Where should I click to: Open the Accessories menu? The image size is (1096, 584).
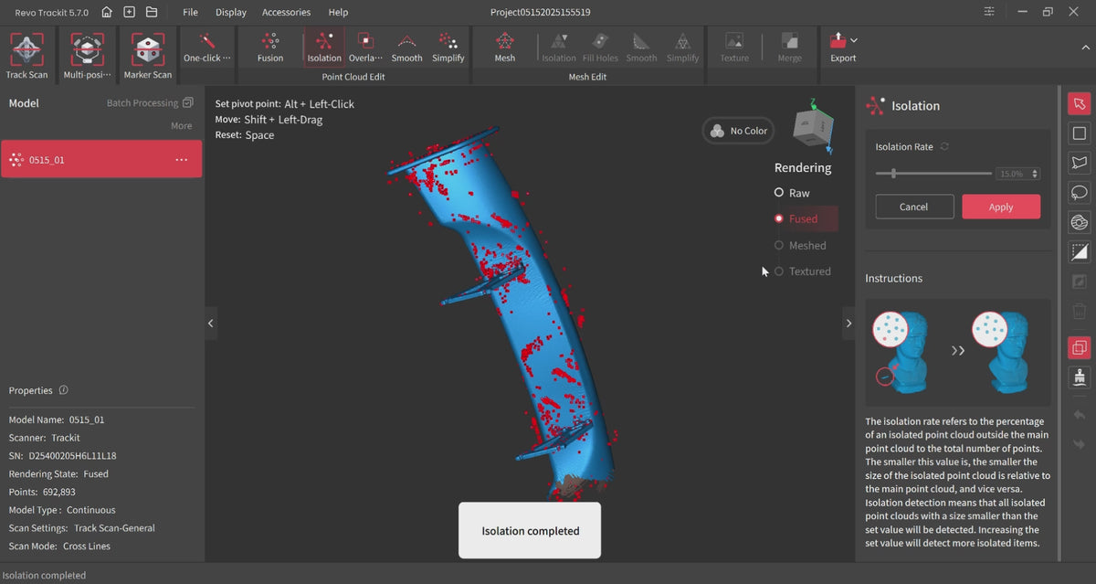point(286,12)
